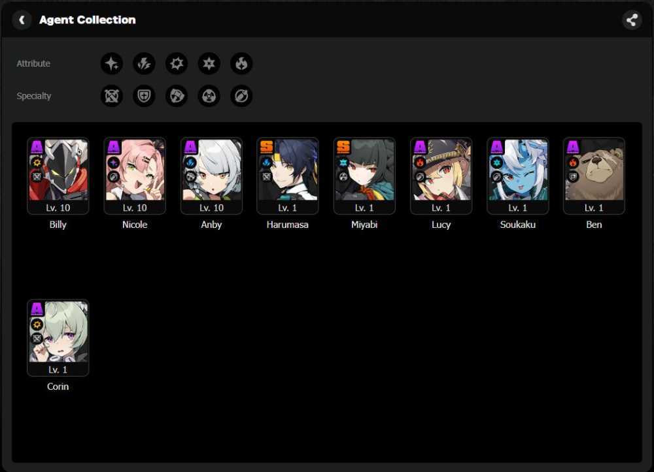The image size is (654, 472).
Task: Click the ice attribute icon on Soukaku's card
Action: [x=497, y=163]
